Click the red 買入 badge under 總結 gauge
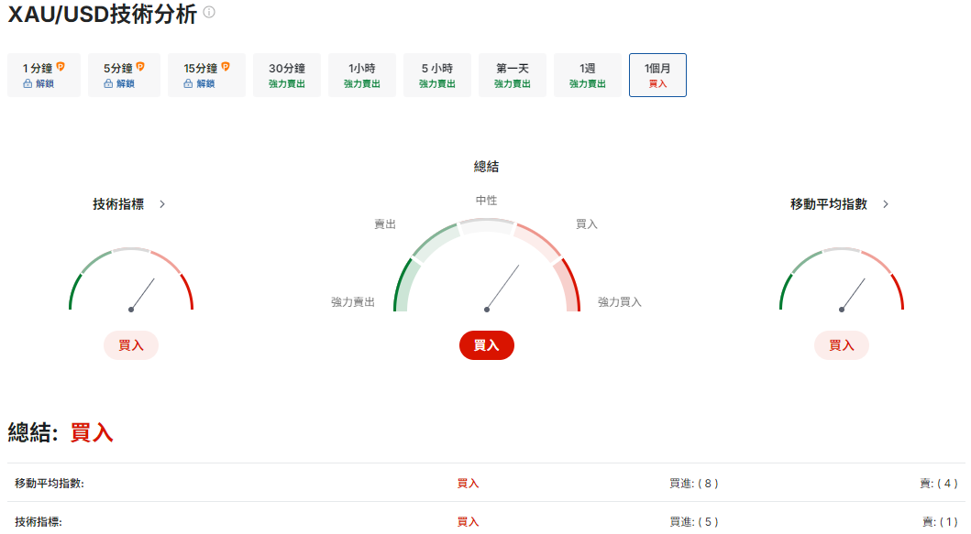The height and width of the screenshot is (534, 971). point(487,345)
